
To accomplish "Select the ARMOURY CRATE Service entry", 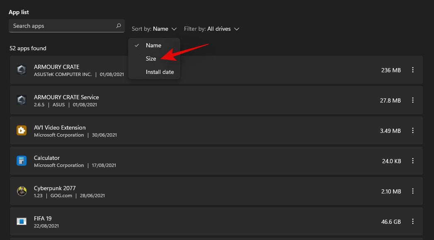I will click(x=207, y=100).
